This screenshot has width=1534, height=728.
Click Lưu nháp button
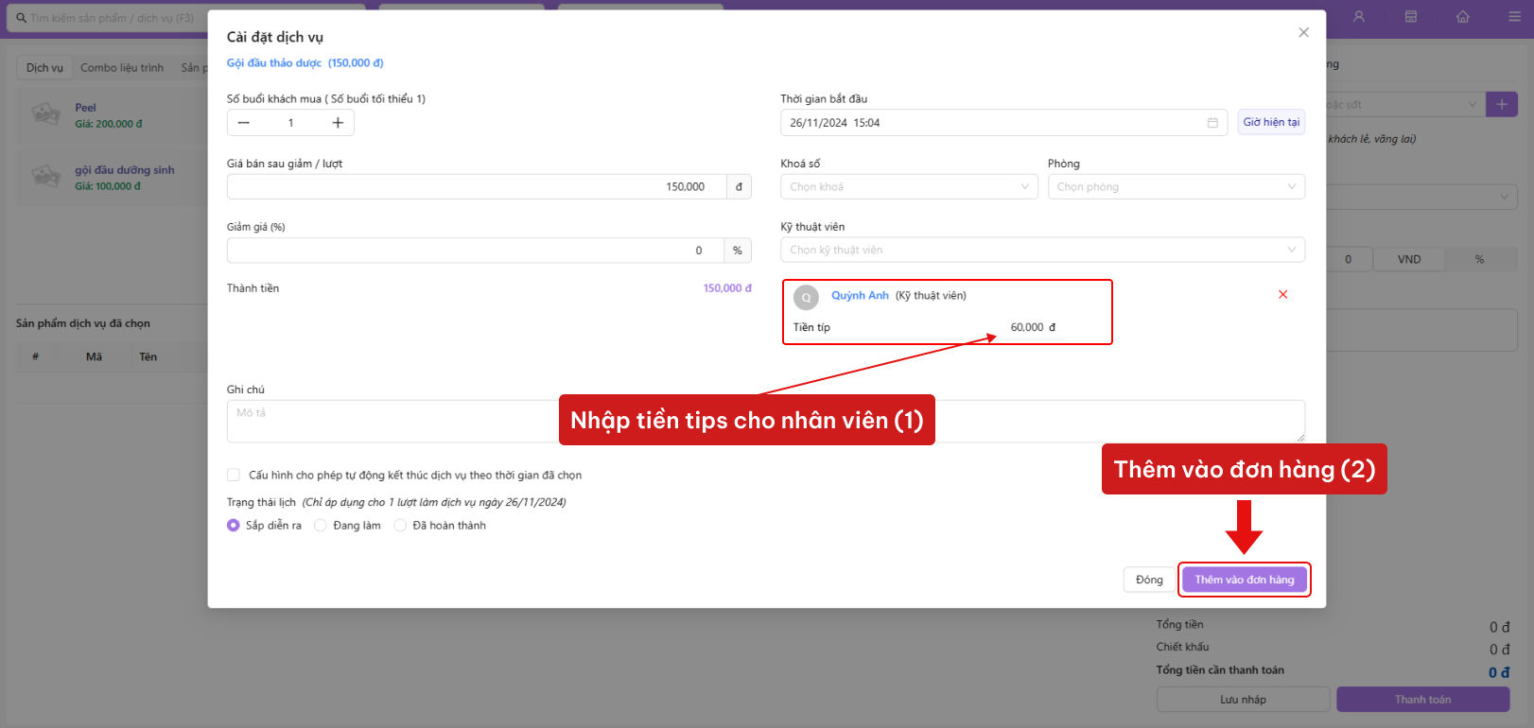[x=1243, y=700]
